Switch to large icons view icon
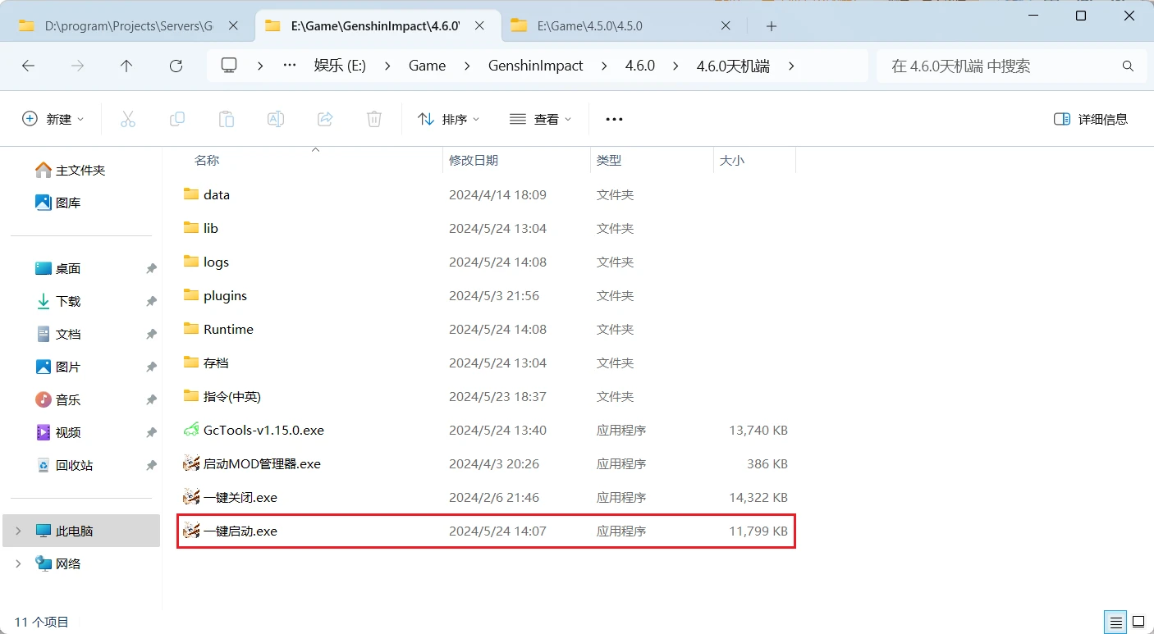This screenshot has width=1154, height=634. 1138,622
